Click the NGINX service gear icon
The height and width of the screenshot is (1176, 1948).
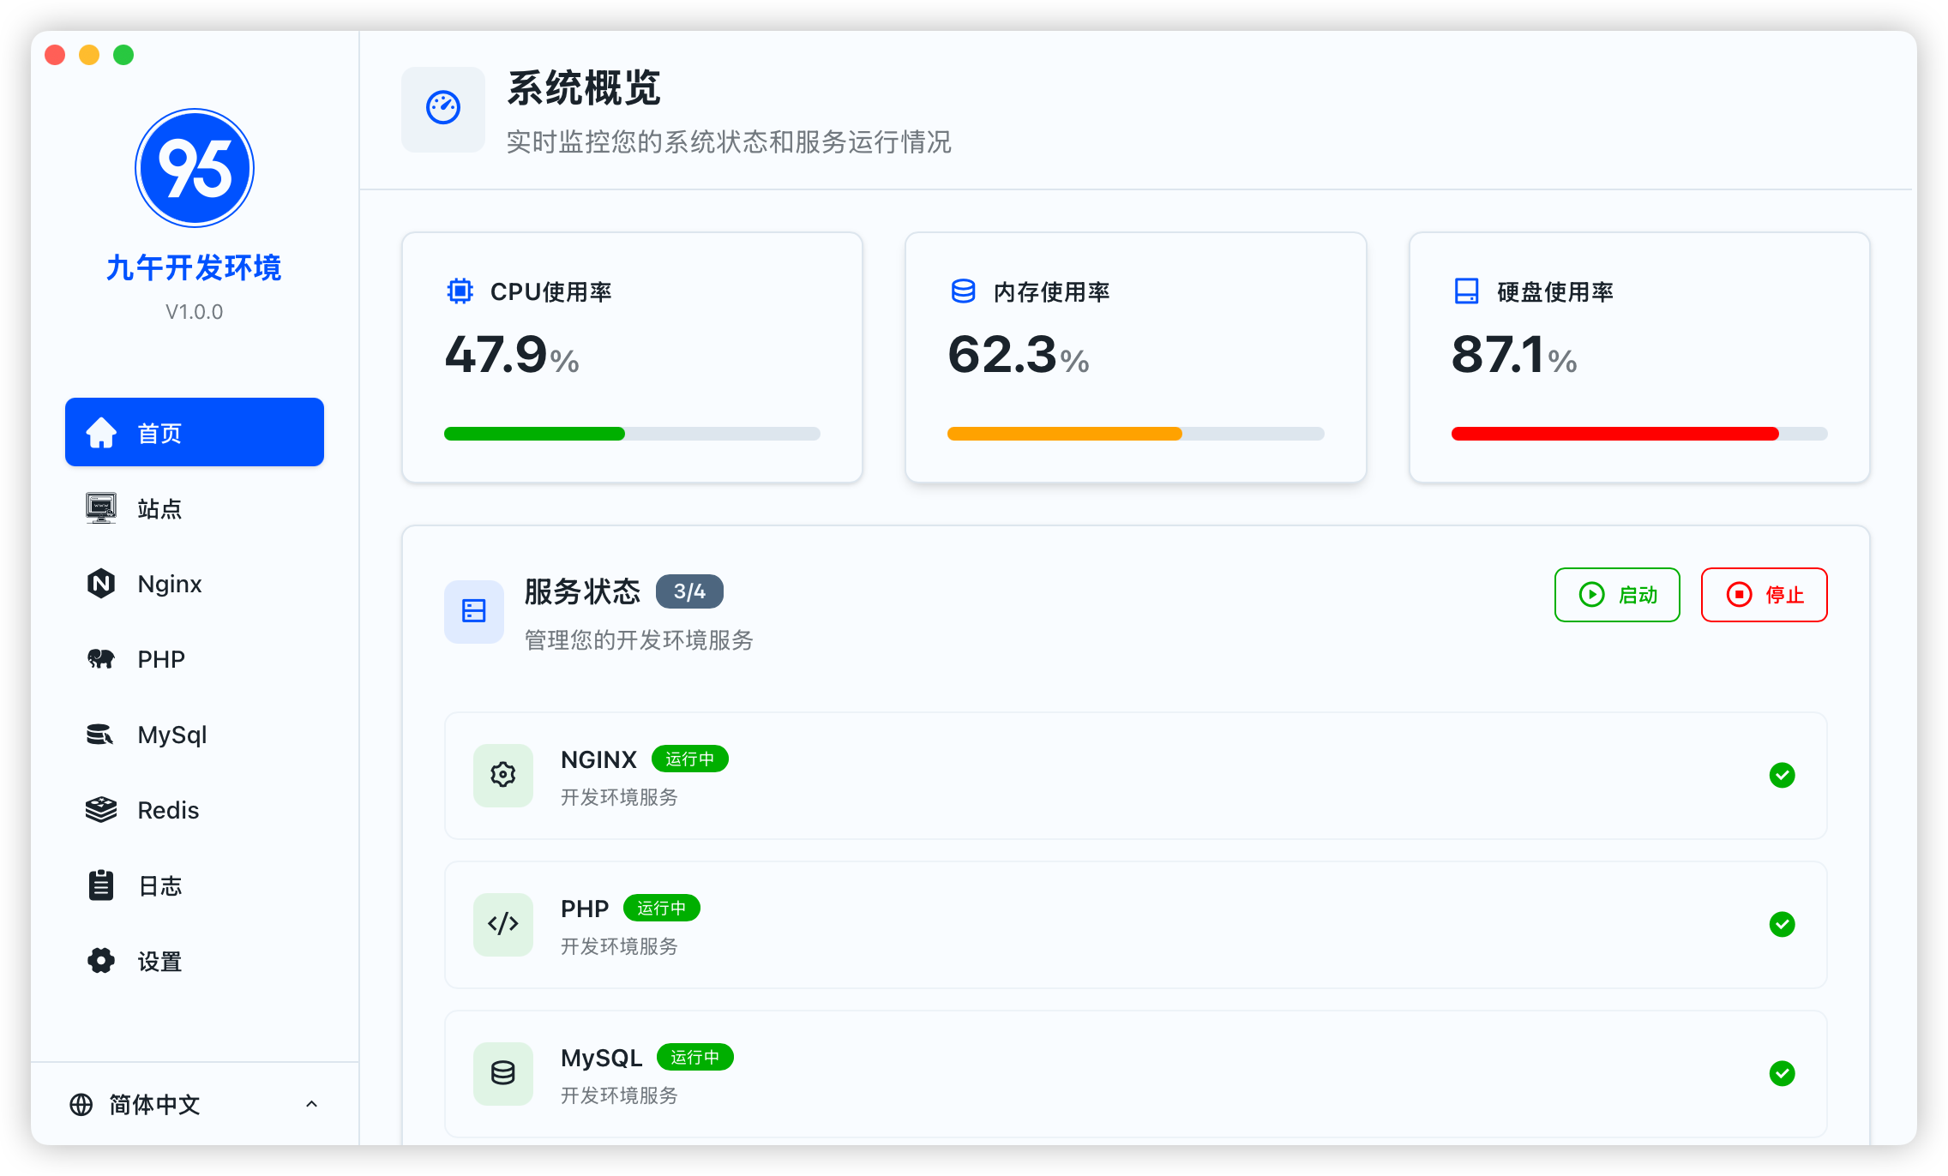[x=502, y=776]
